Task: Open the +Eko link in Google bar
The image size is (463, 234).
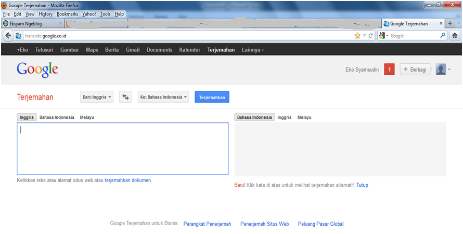Action: pos(22,50)
